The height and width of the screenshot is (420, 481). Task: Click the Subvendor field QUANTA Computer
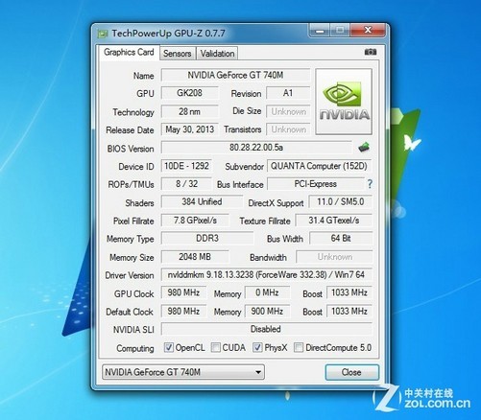[x=319, y=166]
